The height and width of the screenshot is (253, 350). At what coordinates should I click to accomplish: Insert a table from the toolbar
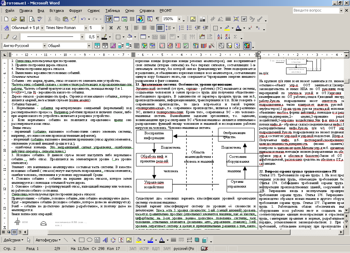click(x=117, y=19)
